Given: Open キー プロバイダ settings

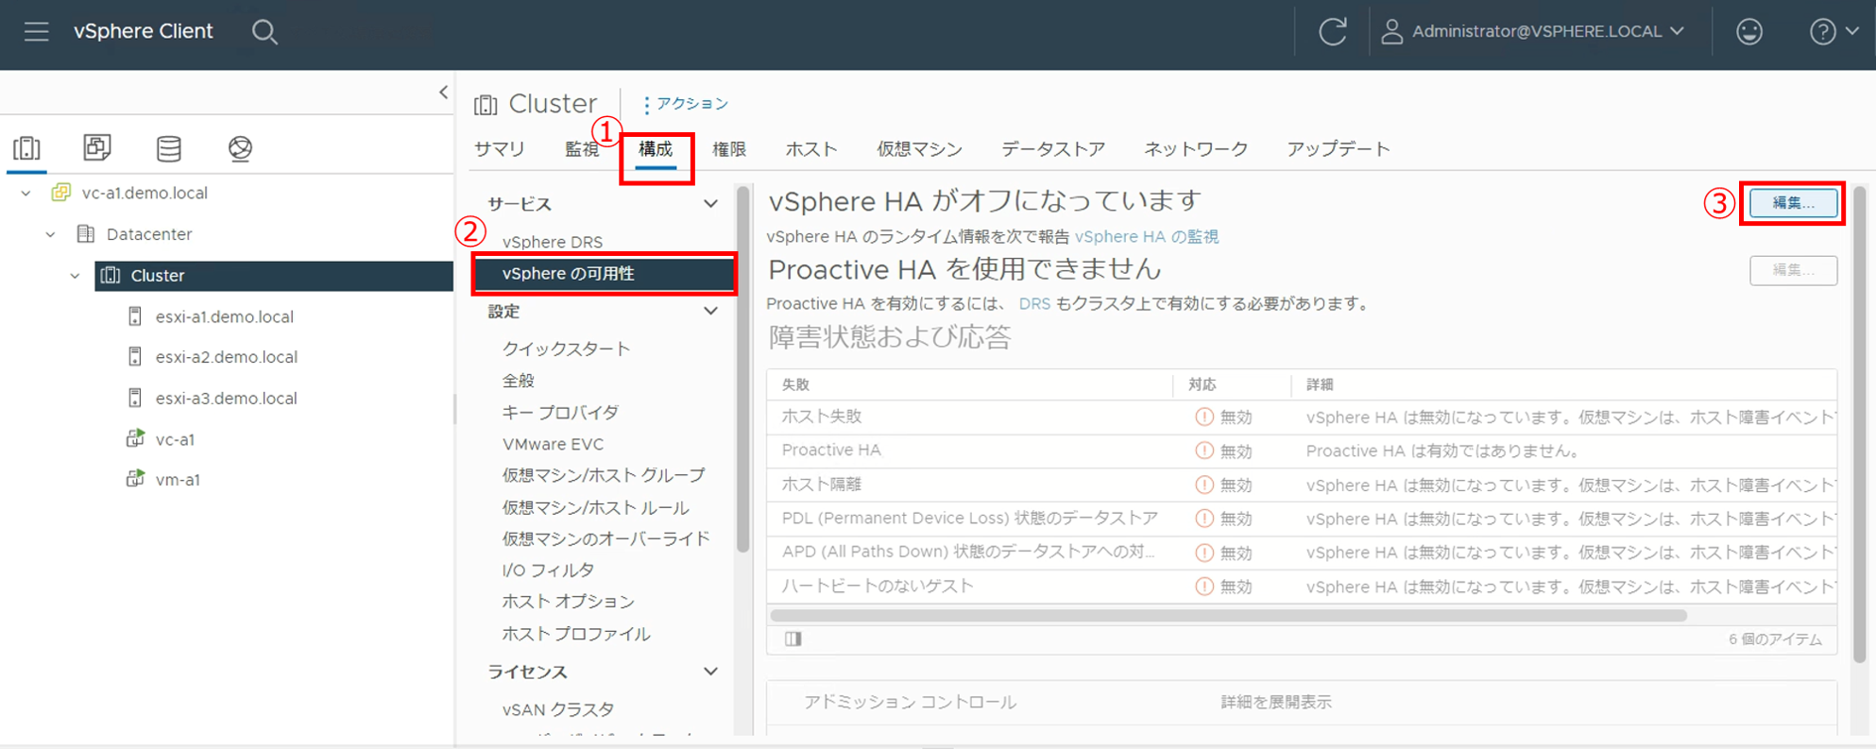Looking at the screenshot, I should click(560, 413).
